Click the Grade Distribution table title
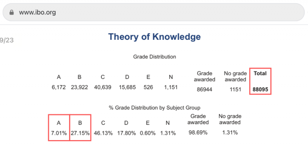This screenshot has width=308, height=149. [155, 57]
